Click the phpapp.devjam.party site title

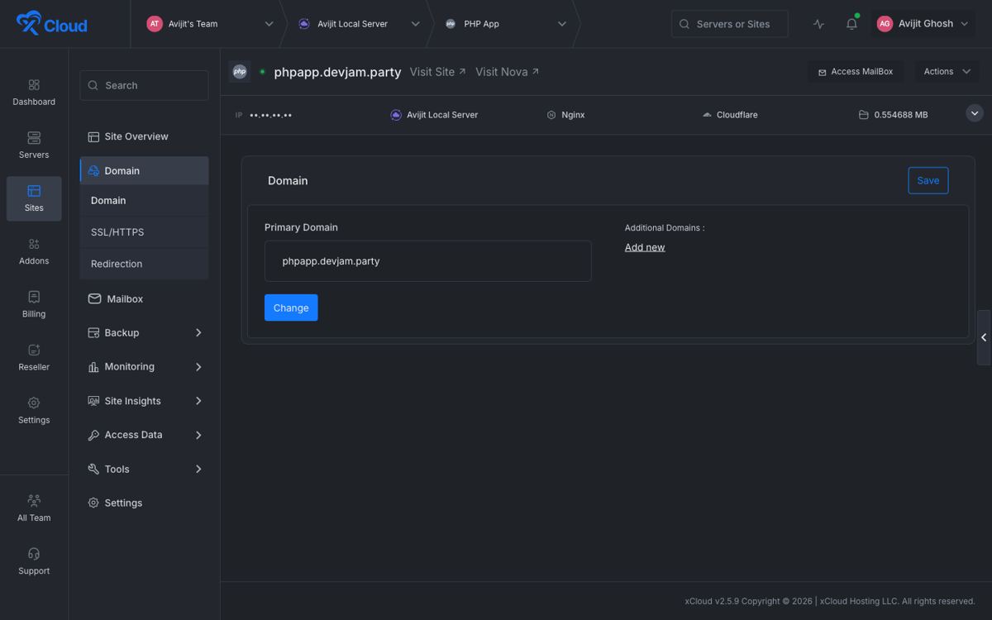click(337, 72)
